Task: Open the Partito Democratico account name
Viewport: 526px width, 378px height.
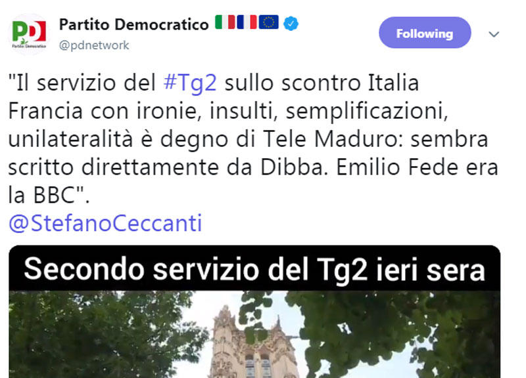Action: [x=134, y=24]
